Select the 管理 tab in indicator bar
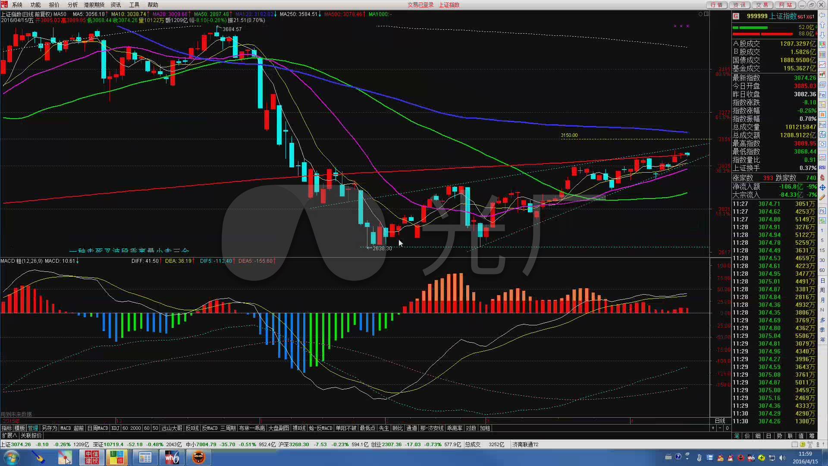 (33, 428)
